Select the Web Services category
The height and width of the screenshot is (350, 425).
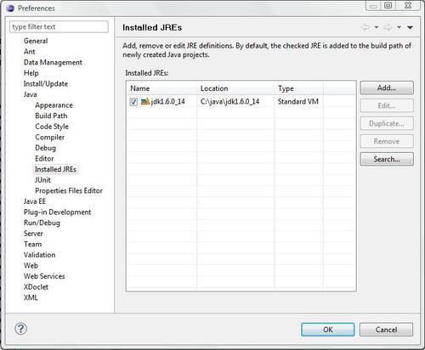click(x=44, y=276)
